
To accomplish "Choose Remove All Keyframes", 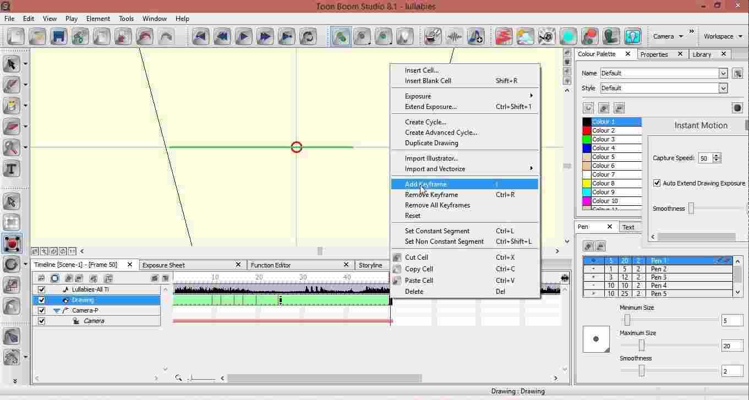I will pyautogui.click(x=464, y=205).
